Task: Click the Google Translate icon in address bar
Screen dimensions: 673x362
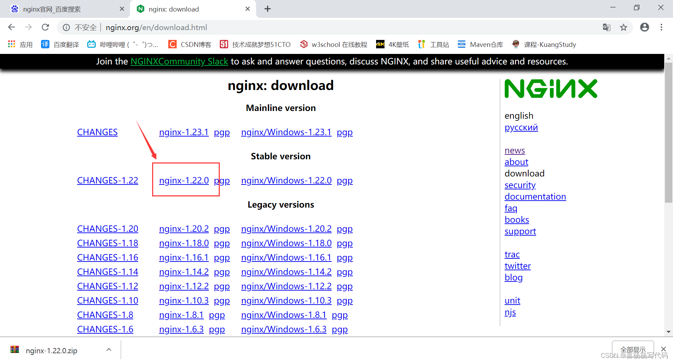Action: (607, 27)
